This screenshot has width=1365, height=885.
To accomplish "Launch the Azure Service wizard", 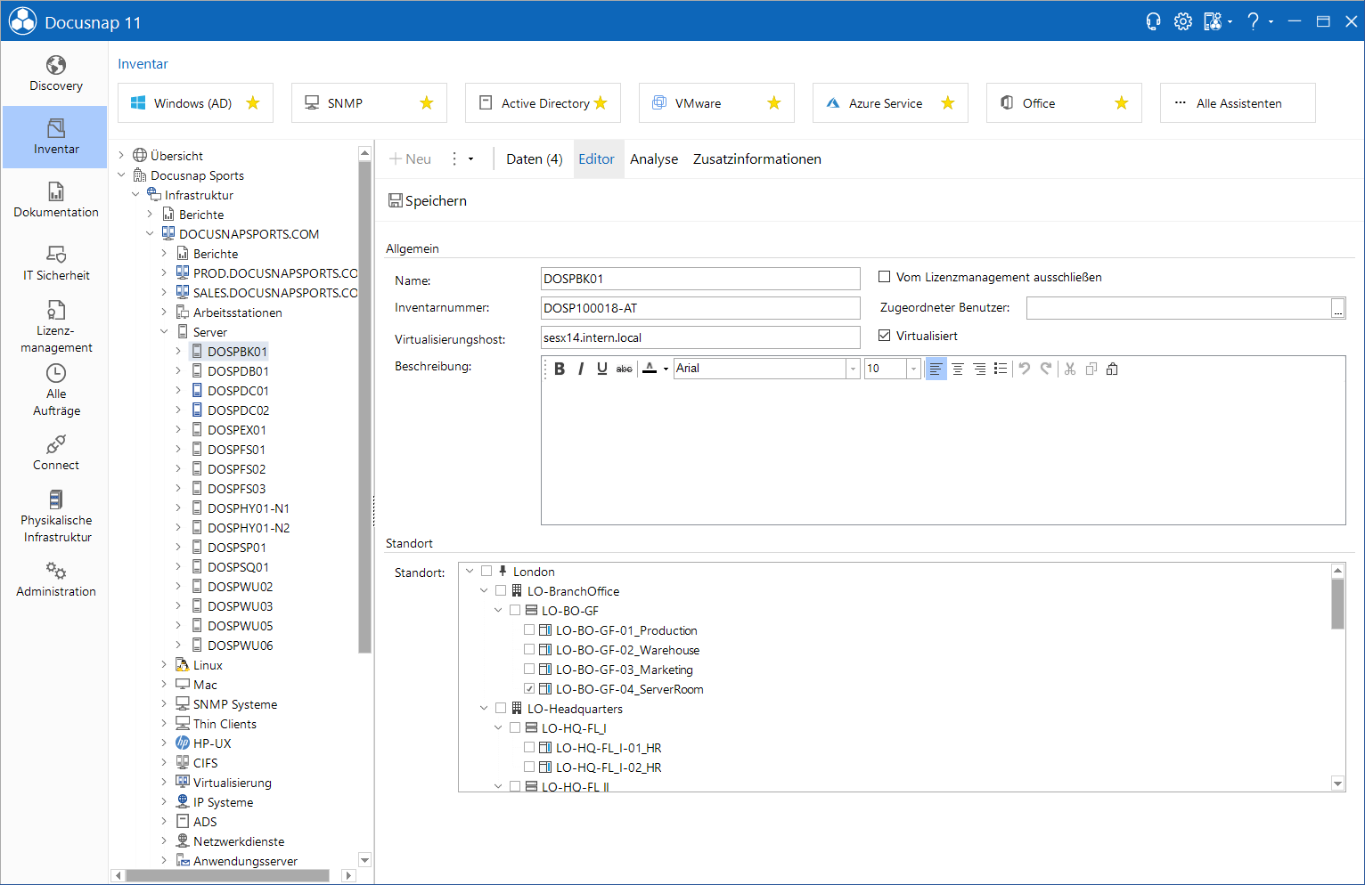I will (890, 103).
